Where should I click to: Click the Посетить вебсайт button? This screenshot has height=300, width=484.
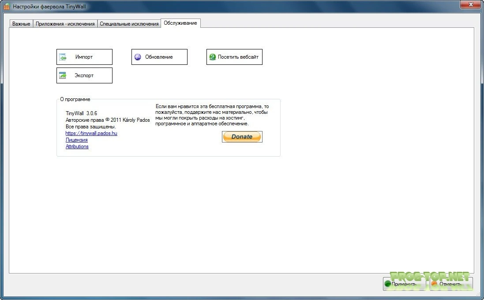tap(234, 57)
